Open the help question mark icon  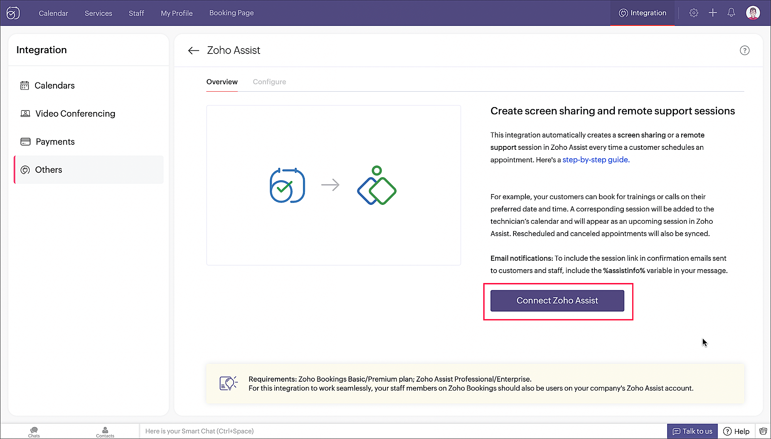[x=744, y=50]
